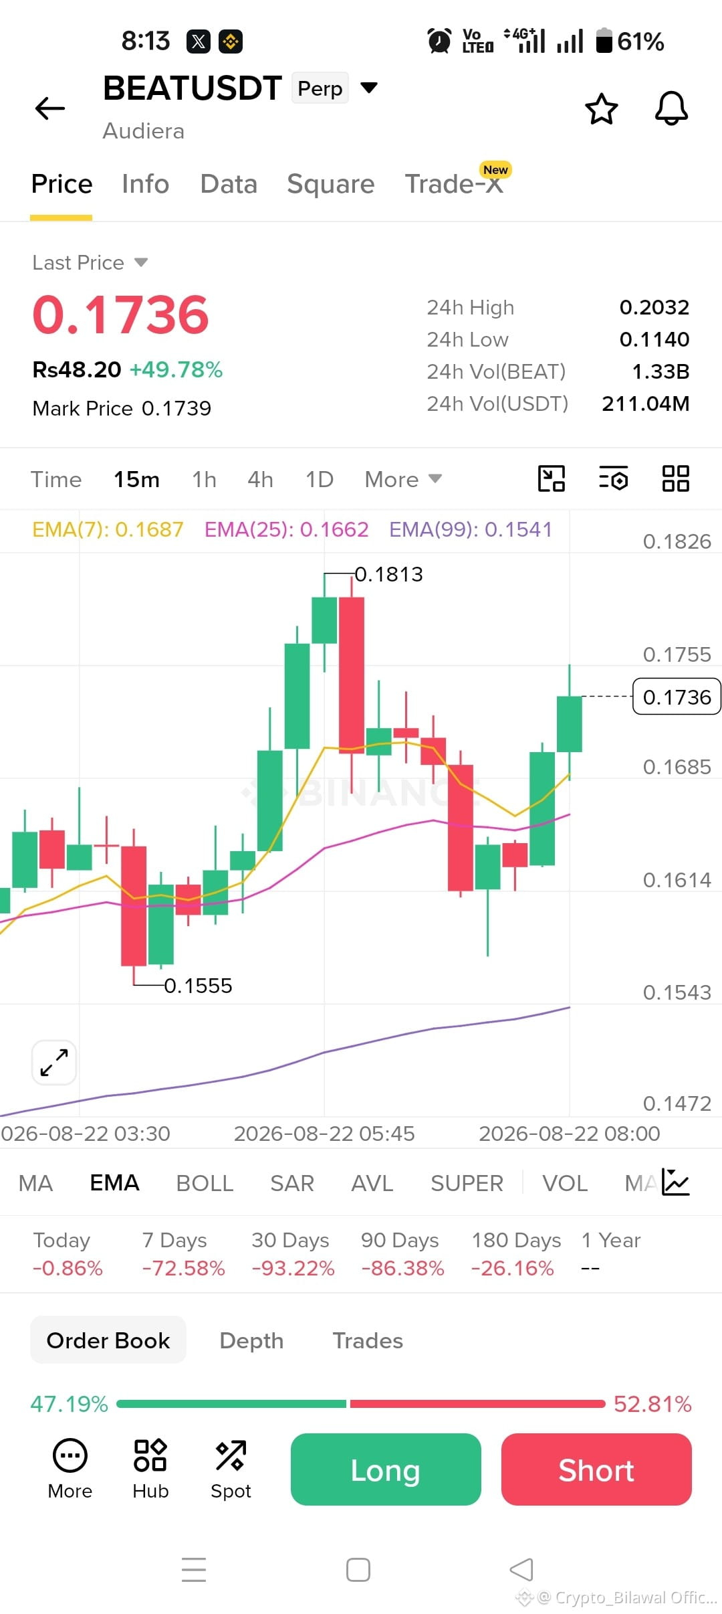This screenshot has height=1614, width=722.
Task: Tap the red Short button
Action: 596,1469
